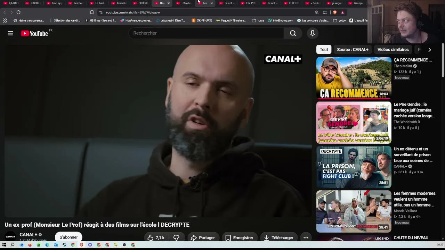The height and width of the screenshot is (250, 445).
Task: Open Firefox from the taskbar
Action: click(30, 245)
